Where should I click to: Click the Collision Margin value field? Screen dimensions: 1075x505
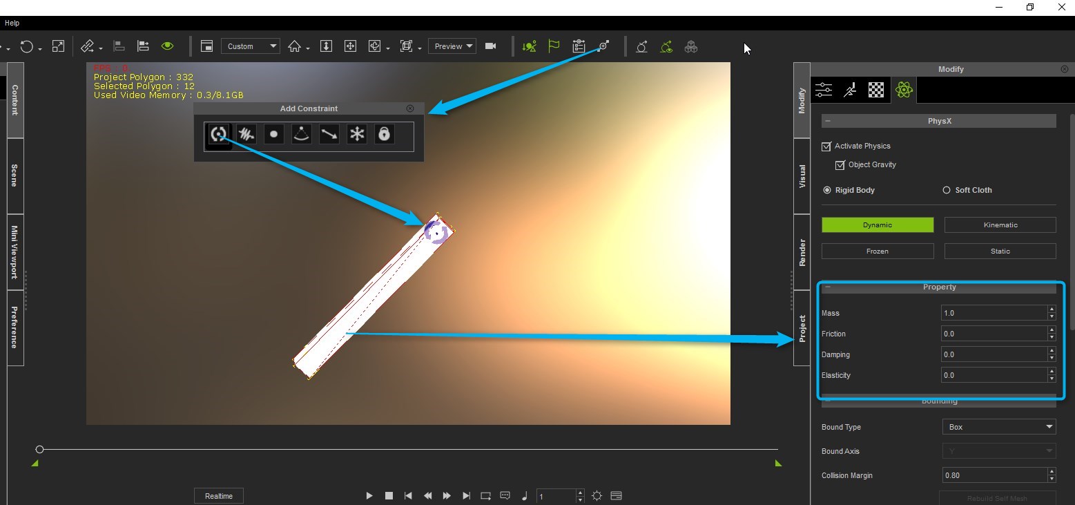pyautogui.click(x=994, y=475)
